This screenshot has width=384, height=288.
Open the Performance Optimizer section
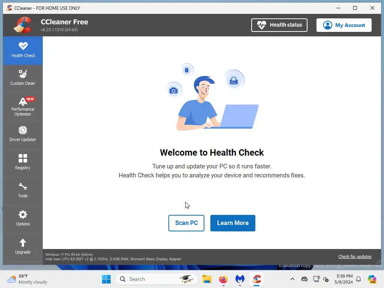pyautogui.click(x=23, y=106)
